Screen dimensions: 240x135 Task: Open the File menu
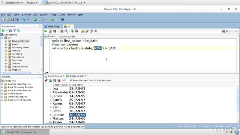[x=3, y=15]
